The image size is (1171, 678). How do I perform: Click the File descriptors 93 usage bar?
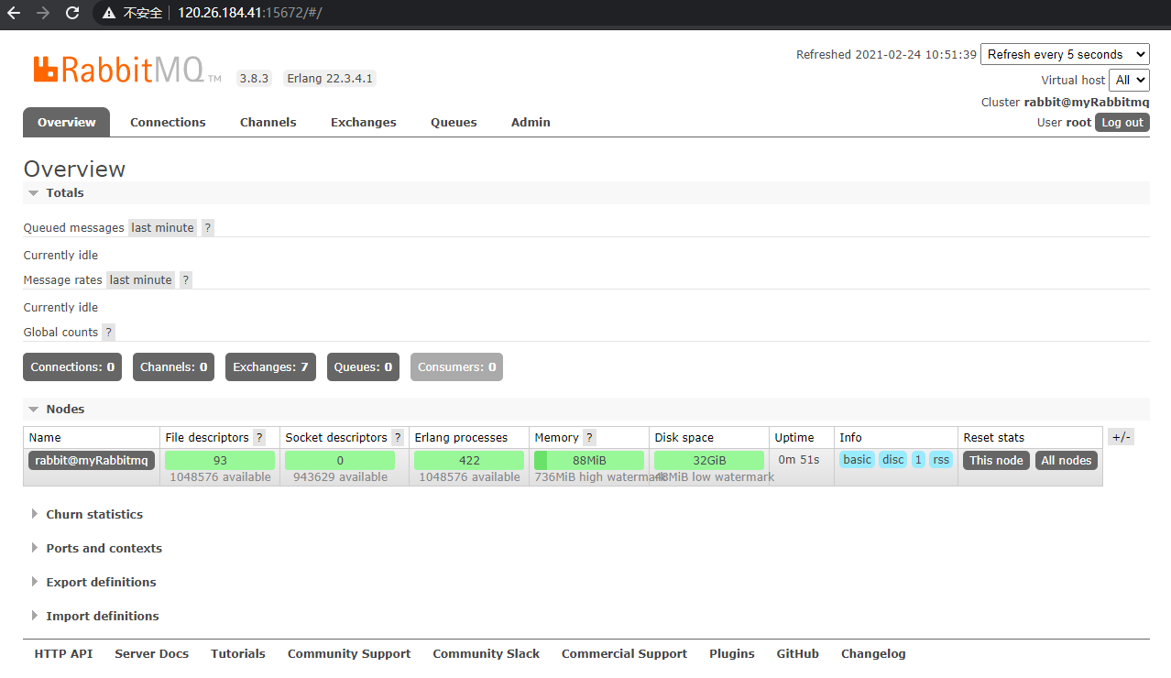click(220, 460)
